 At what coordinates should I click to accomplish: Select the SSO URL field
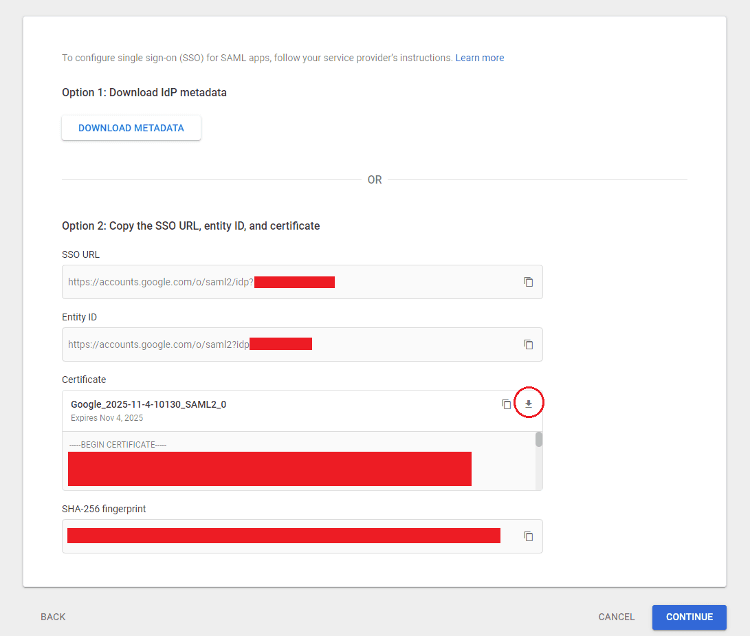coord(275,282)
